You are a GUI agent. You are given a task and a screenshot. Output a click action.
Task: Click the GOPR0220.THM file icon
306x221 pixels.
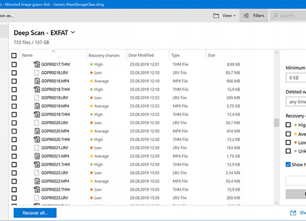(x=37, y=139)
